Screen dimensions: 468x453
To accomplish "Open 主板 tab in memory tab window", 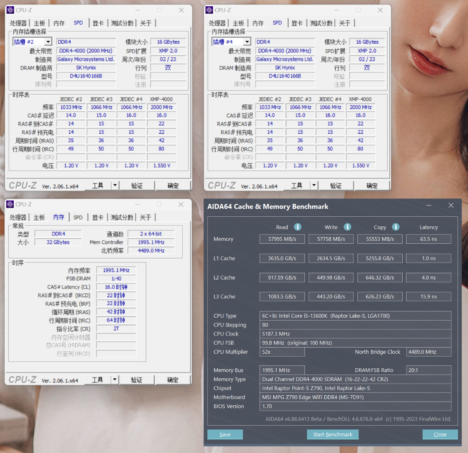I will 39,218.
